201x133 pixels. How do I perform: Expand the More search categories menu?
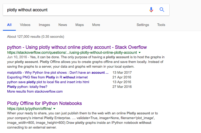click(x=96, y=25)
